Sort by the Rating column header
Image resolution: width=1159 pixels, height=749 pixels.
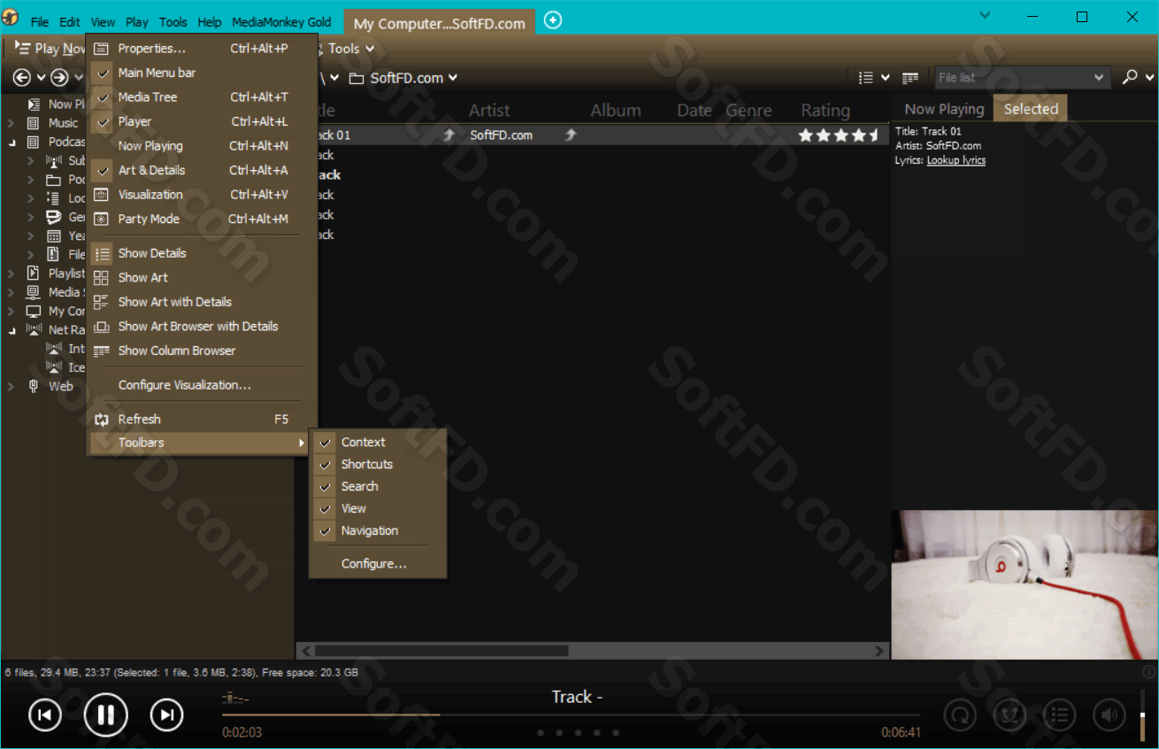(825, 111)
